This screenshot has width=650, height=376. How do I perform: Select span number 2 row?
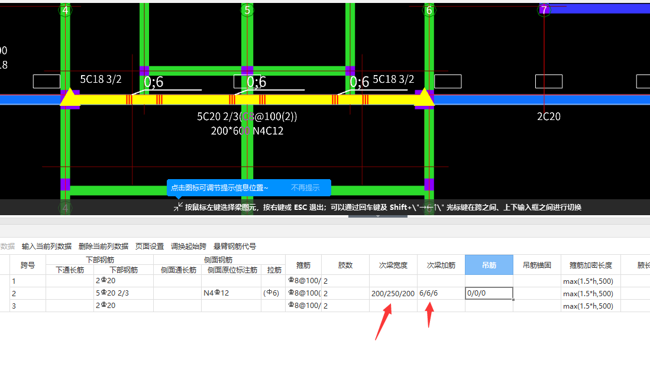point(28,293)
